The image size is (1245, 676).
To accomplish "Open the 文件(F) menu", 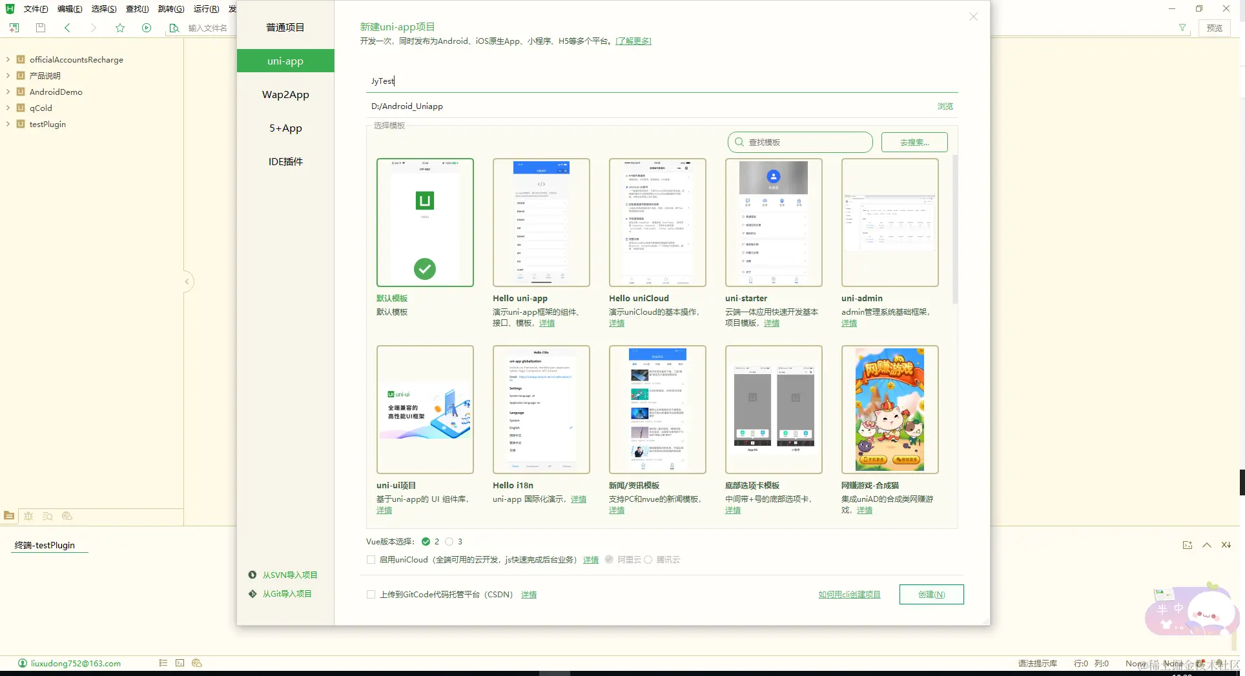I will (x=36, y=8).
